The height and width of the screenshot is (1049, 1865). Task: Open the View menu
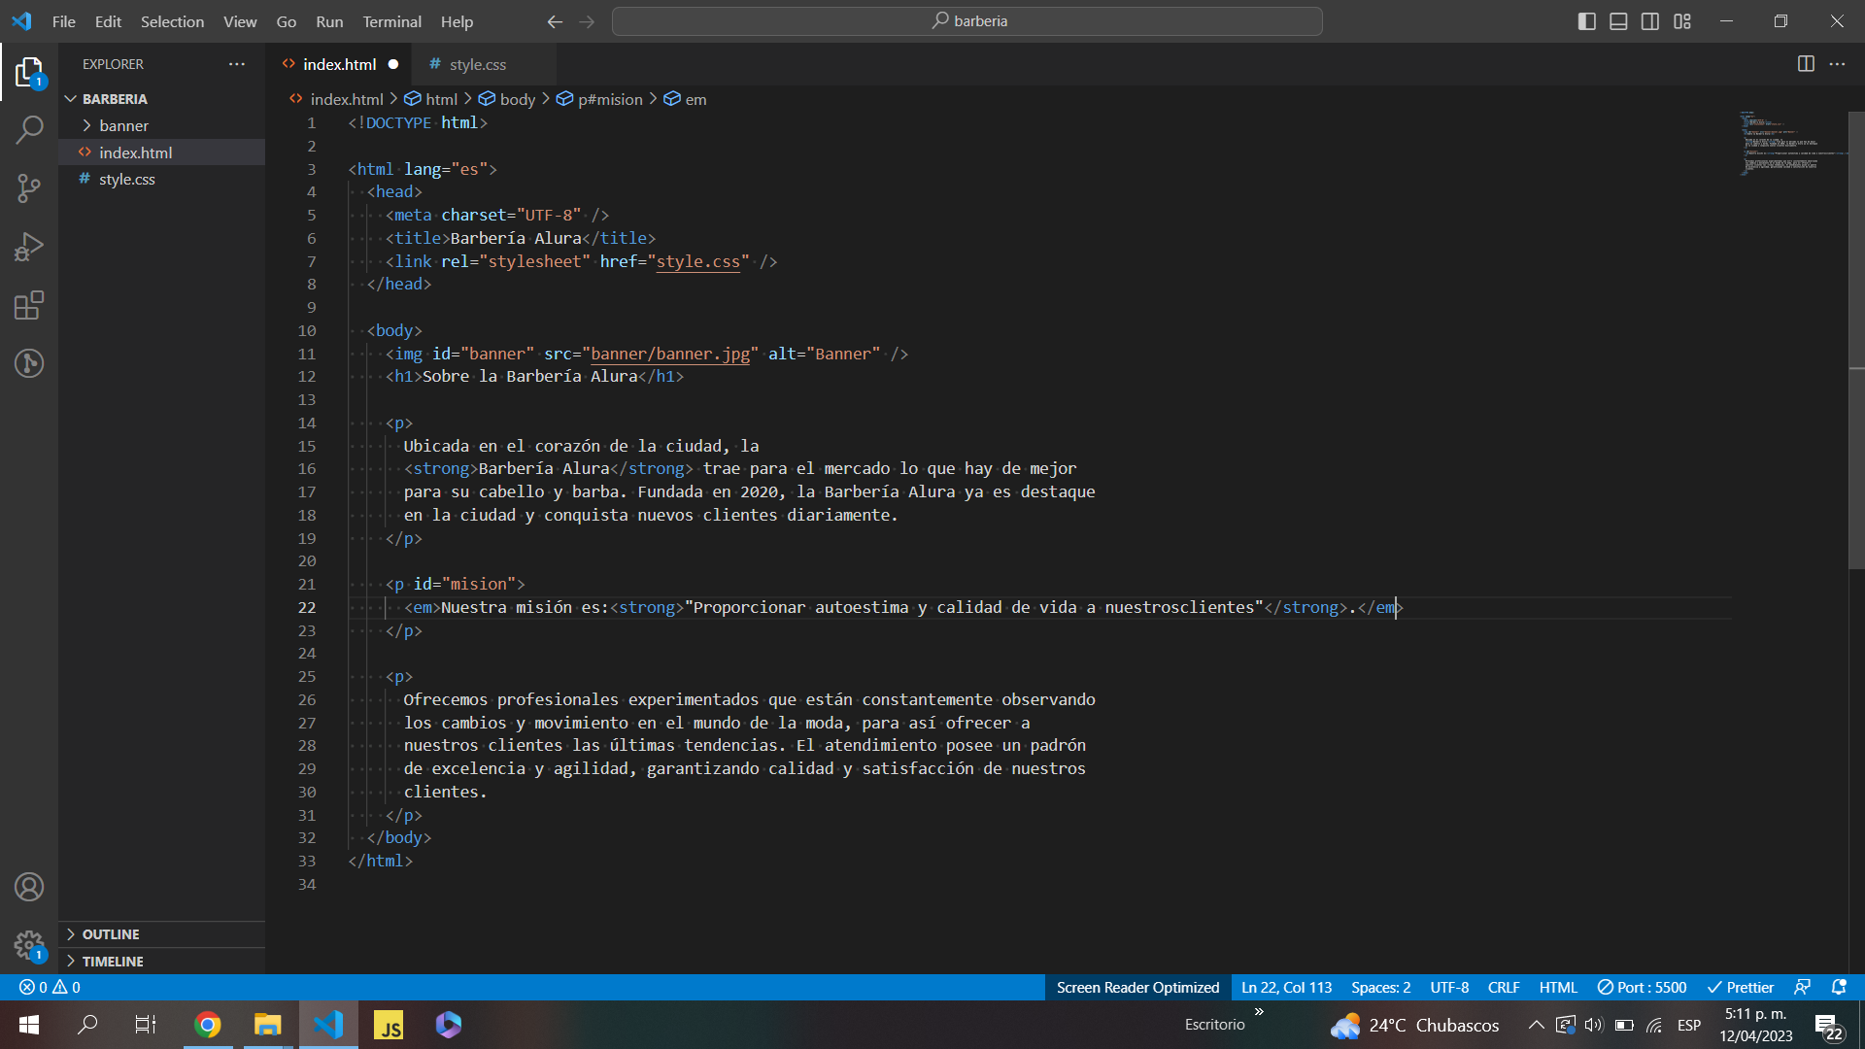tap(240, 21)
